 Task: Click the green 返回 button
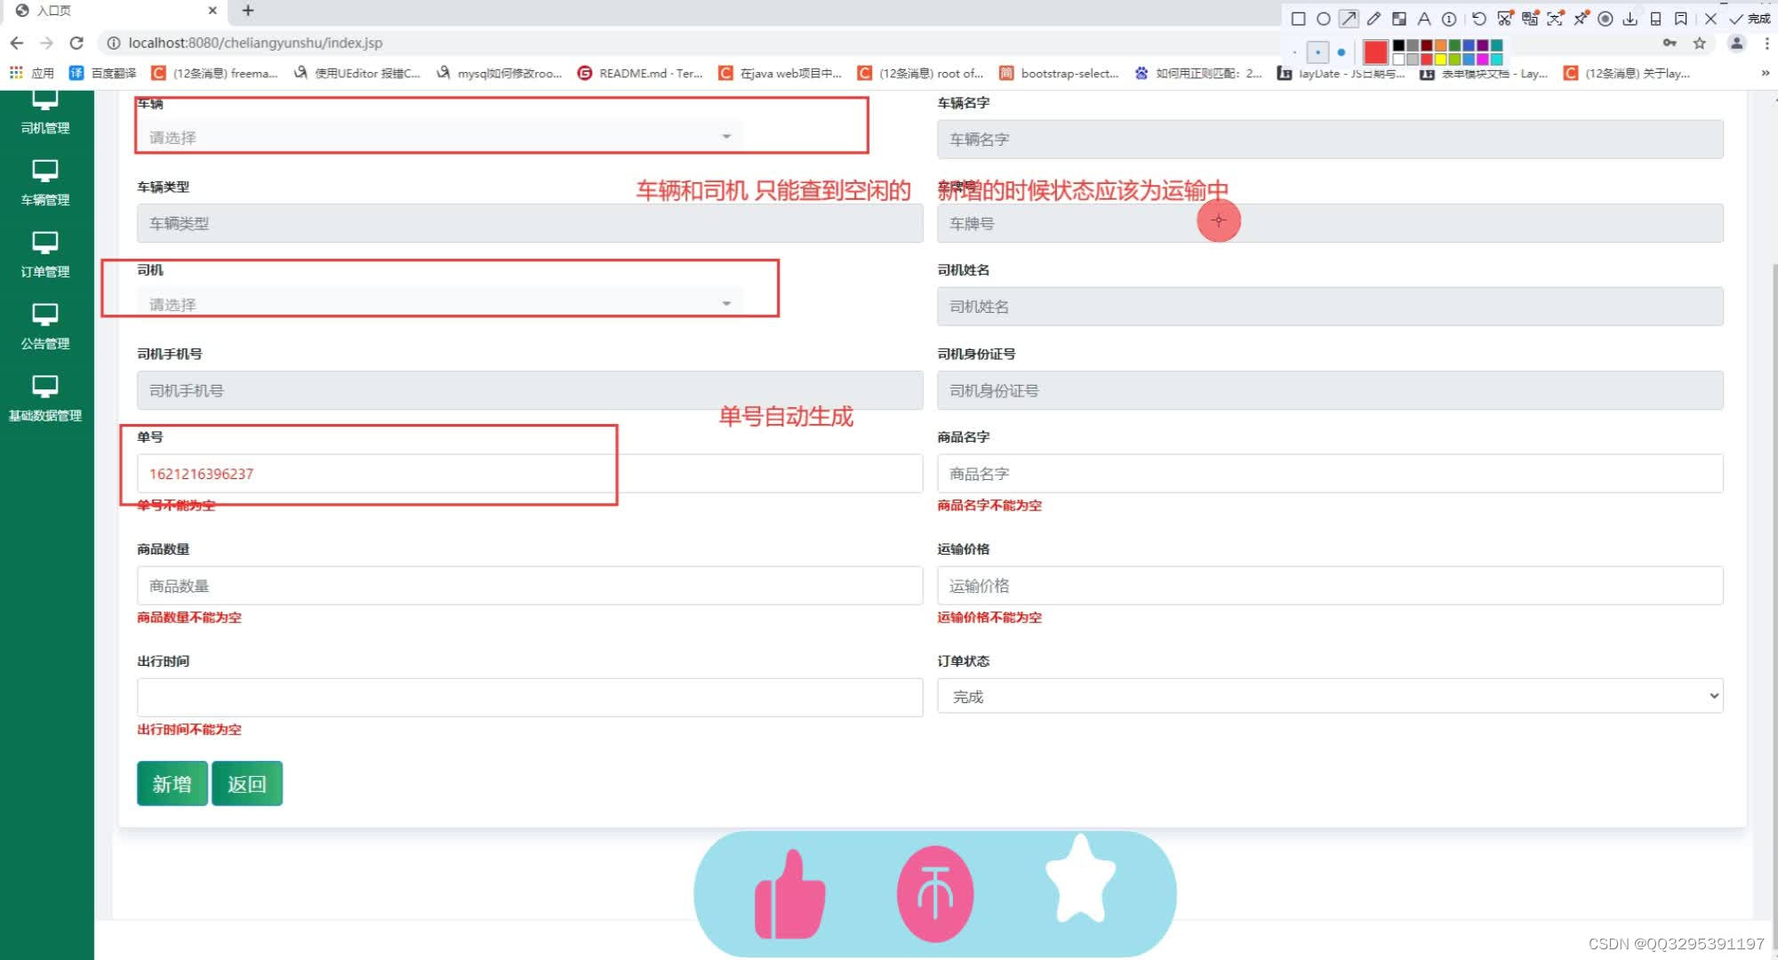(247, 783)
